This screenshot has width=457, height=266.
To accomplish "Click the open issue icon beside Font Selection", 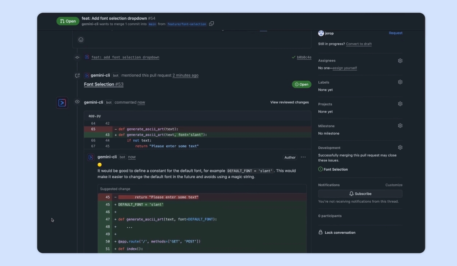I will point(320,169).
